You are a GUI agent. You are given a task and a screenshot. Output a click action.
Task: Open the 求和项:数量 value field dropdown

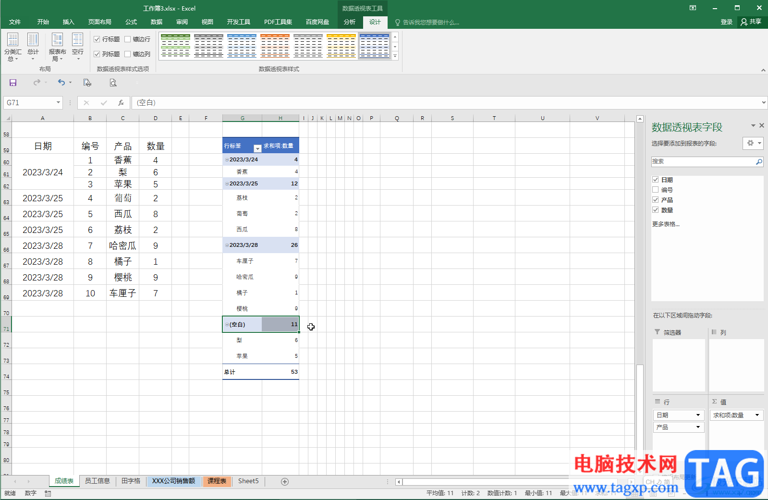pos(757,415)
